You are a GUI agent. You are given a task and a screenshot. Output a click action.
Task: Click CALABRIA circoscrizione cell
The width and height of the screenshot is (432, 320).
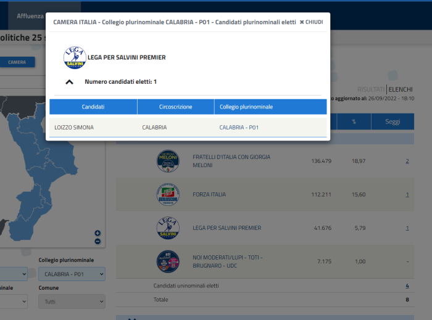pyautogui.click(x=154, y=128)
